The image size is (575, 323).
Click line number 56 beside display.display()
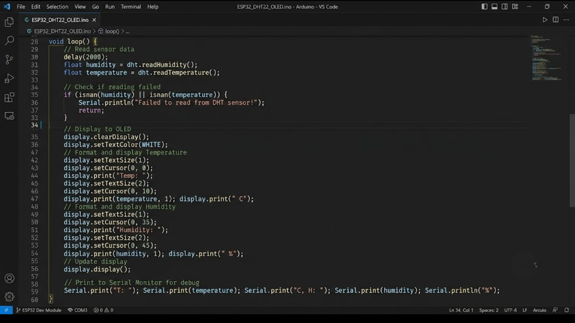click(x=35, y=269)
